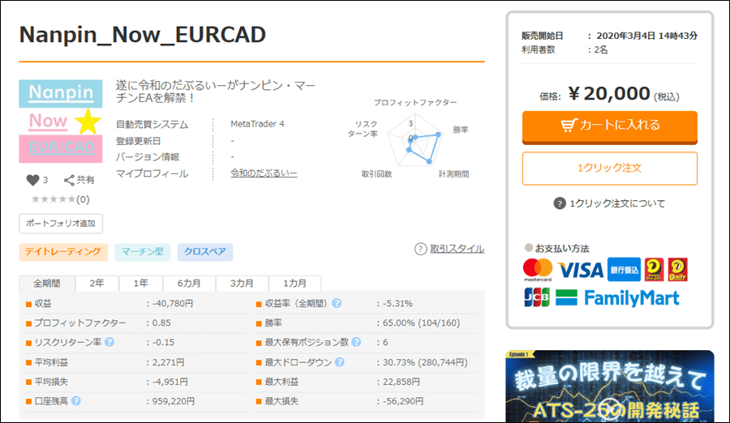Click the VISA payment logo

coord(580,270)
